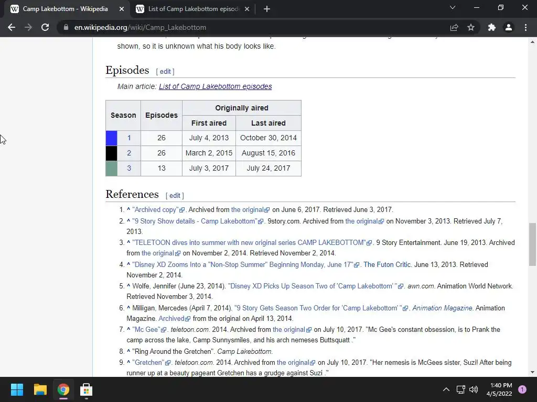View site info via the lock icon
This screenshot has height=402, width=537.
pos(66,27)
